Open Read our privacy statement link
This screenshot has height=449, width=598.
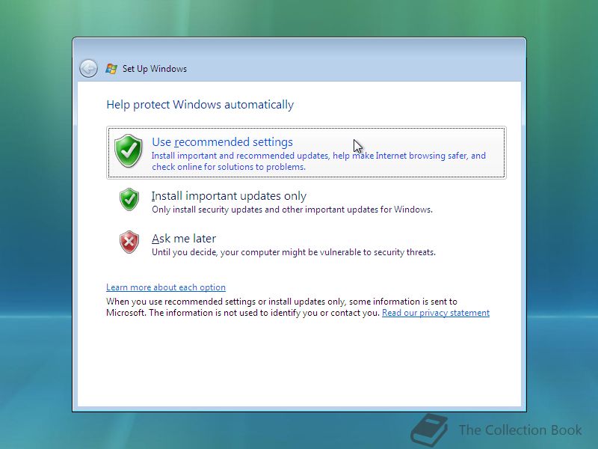tap(436, 313)
